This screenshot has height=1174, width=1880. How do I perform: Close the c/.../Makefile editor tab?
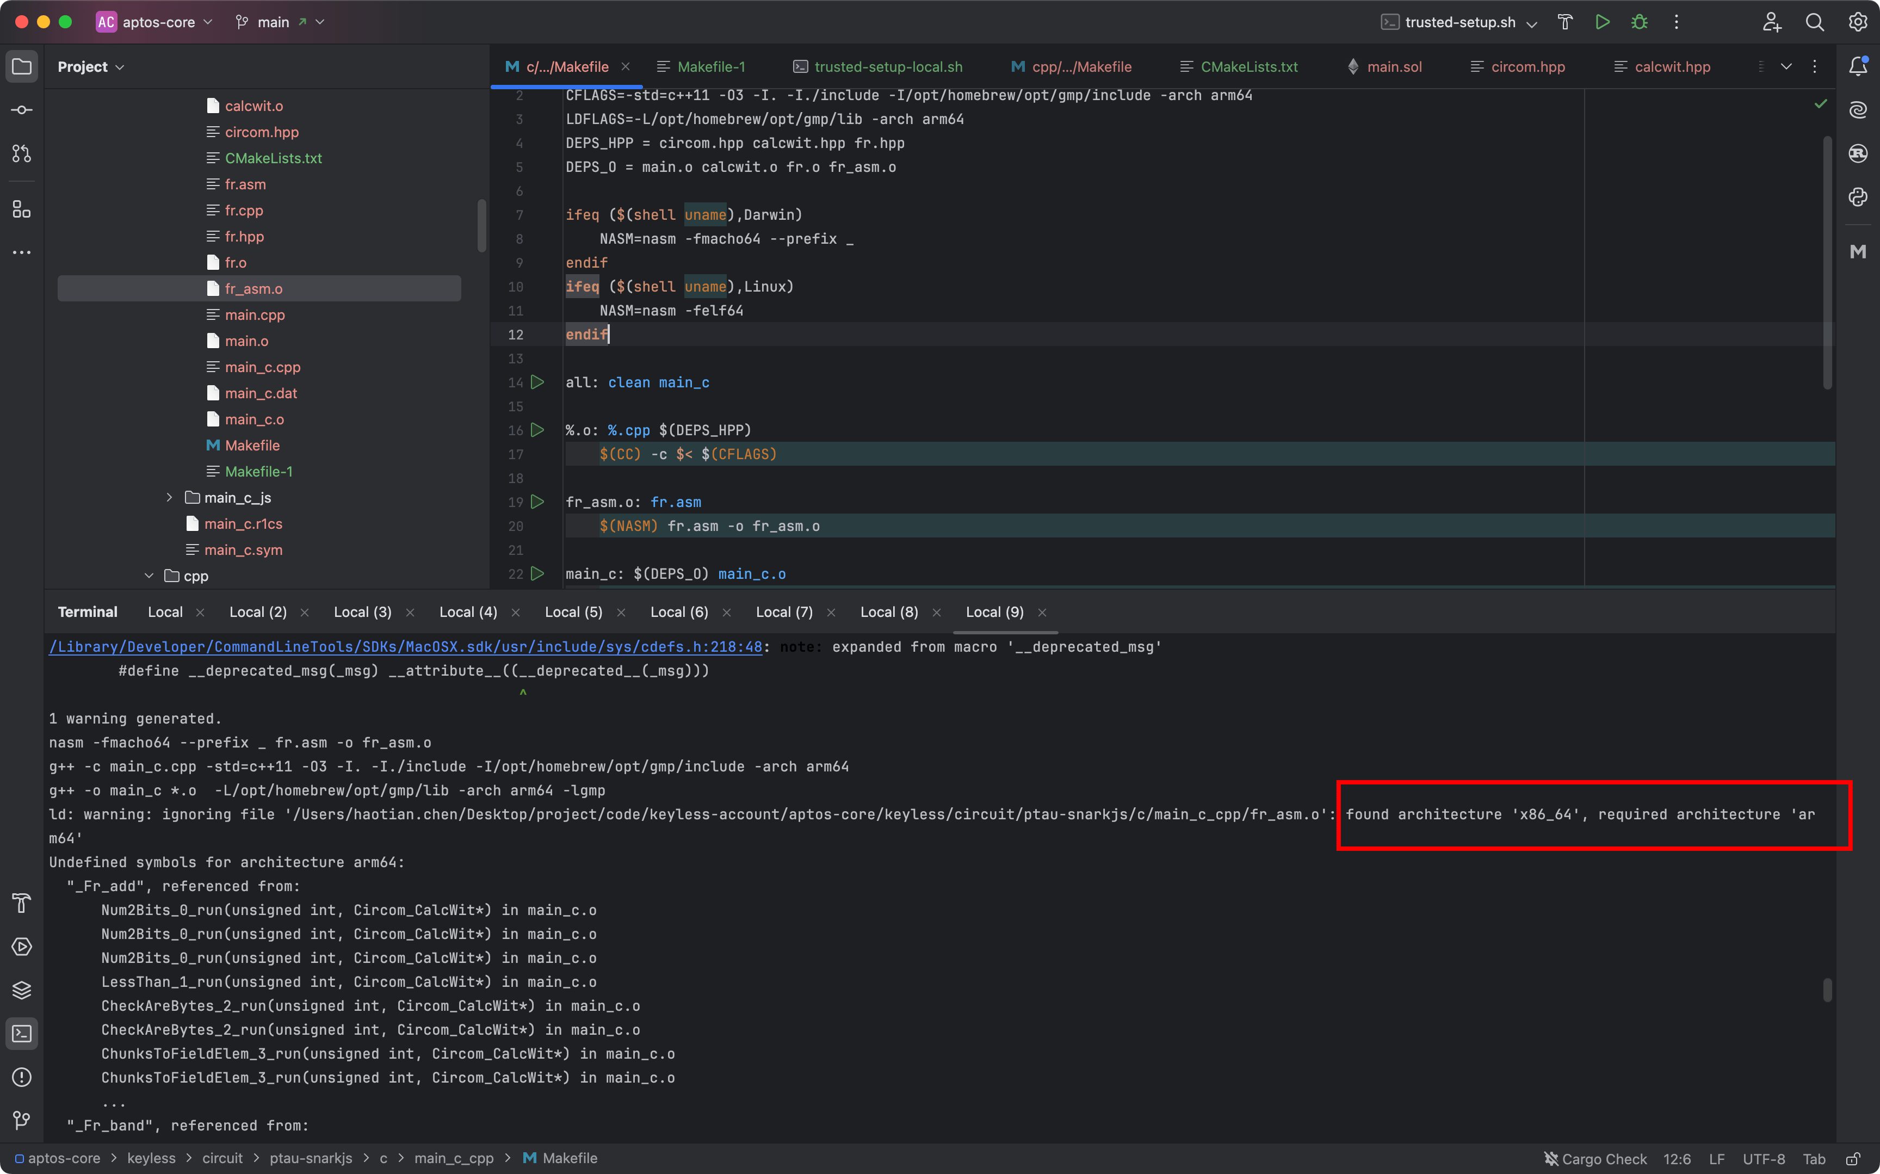626,67
